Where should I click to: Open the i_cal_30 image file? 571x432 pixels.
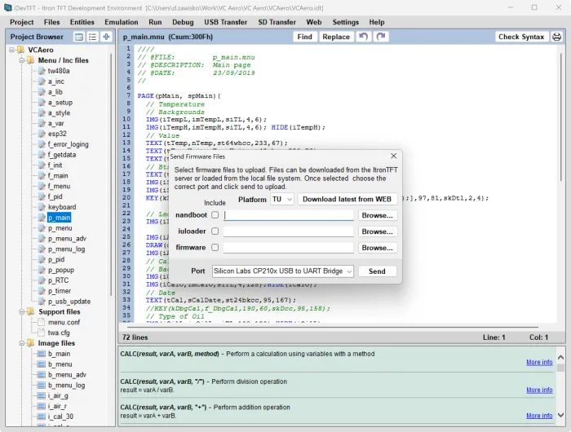tap(60, 417)
